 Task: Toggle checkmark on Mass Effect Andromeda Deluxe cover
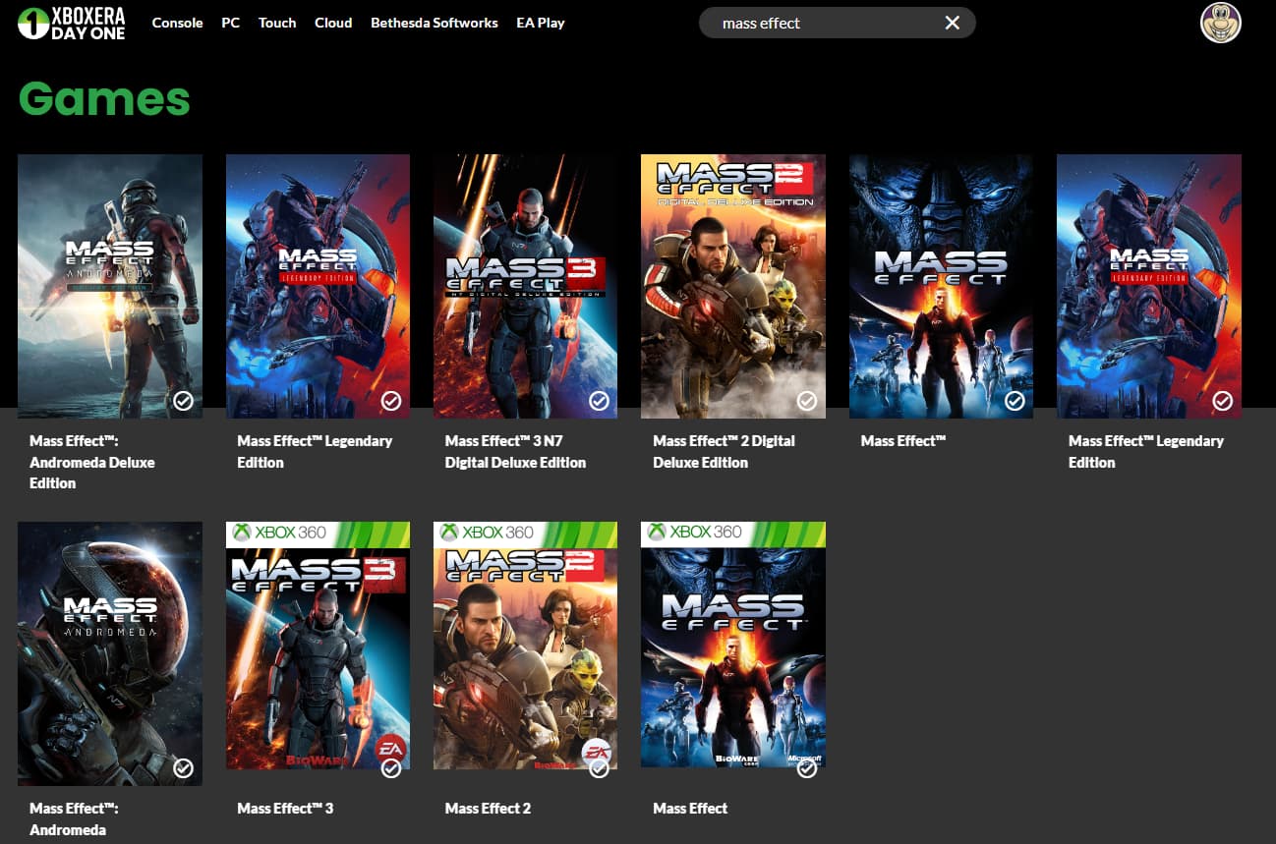pyautogui.click(x=183, y=401)
